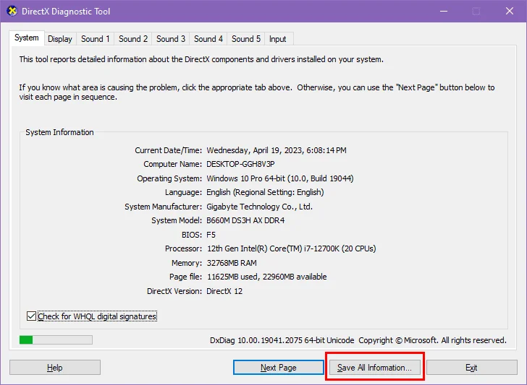This screenshot has width=527, height=385.
Task: Go to the Sound 2 tab
Action: (x=132, y=39)
